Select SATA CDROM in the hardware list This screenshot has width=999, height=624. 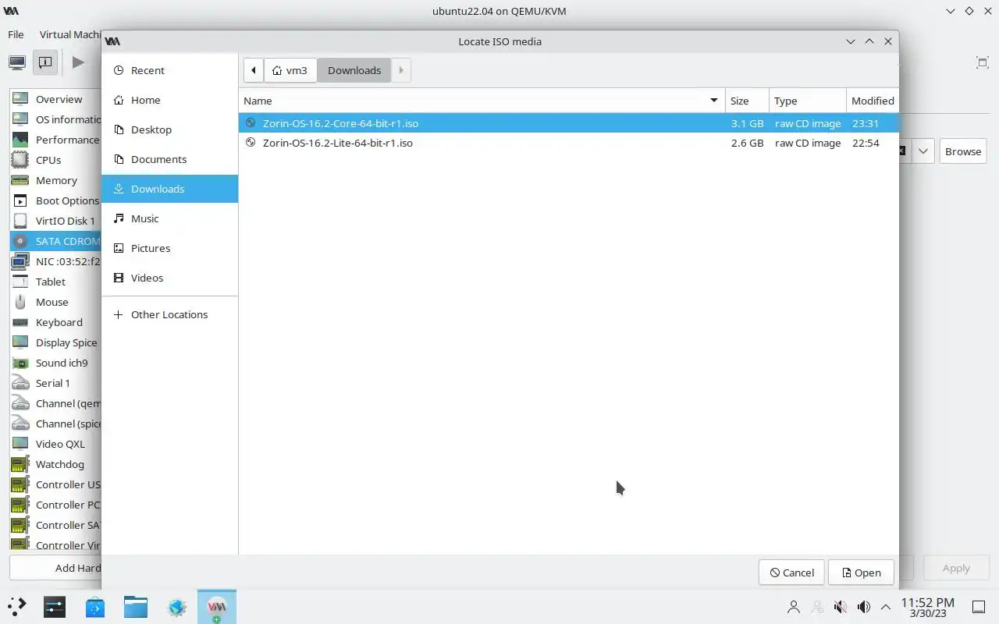click(x=55, y=241)
